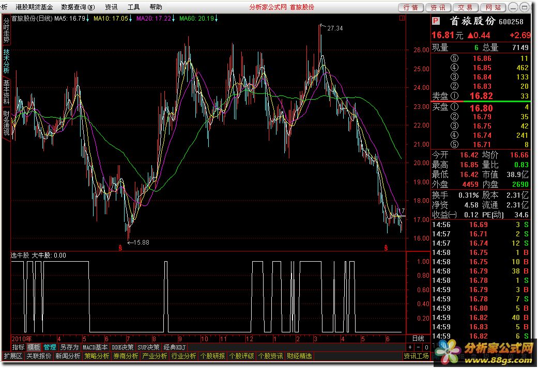Image resolution: width=538 pixels, height=368 pixels.
Task: Click the 首旅股份(日线) chart title
Action: point(32,19)
